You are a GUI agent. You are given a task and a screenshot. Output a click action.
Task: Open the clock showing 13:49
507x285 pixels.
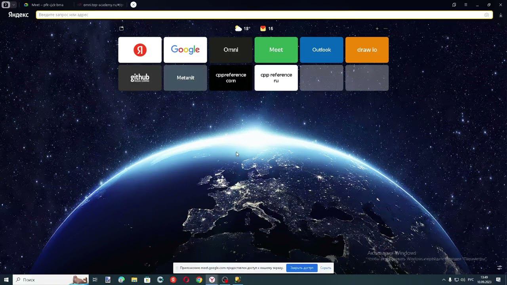(484, 280)
